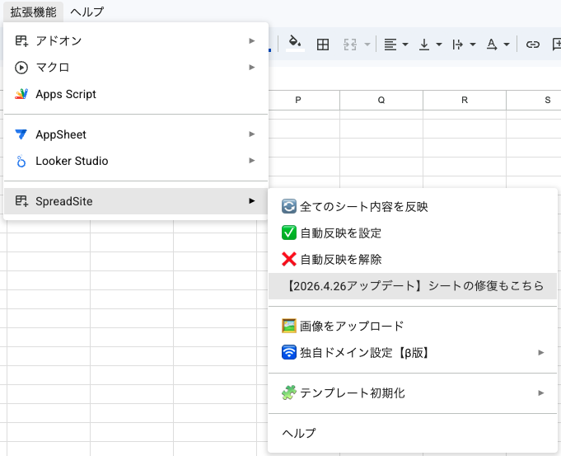Click the fill color paint bucket icon
Screen dimensions: 561x456
[x=295, y=44]
